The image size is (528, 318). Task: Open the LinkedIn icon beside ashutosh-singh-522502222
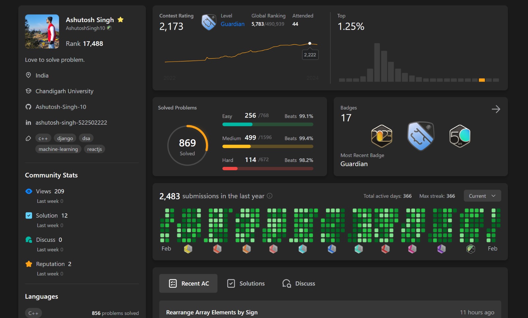(28, 123)
